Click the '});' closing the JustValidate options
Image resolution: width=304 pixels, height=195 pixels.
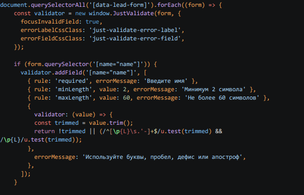[19, 47]
